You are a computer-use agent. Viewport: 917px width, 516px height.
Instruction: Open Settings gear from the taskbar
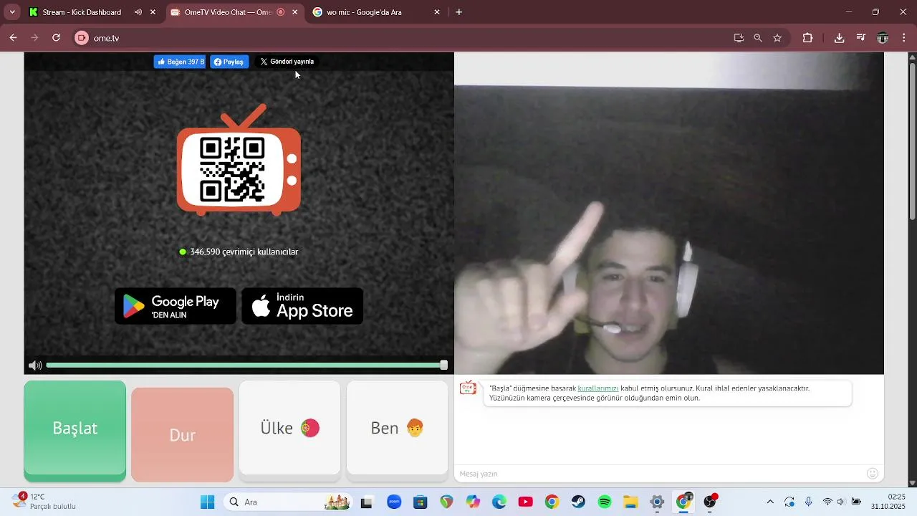[657, 502]
